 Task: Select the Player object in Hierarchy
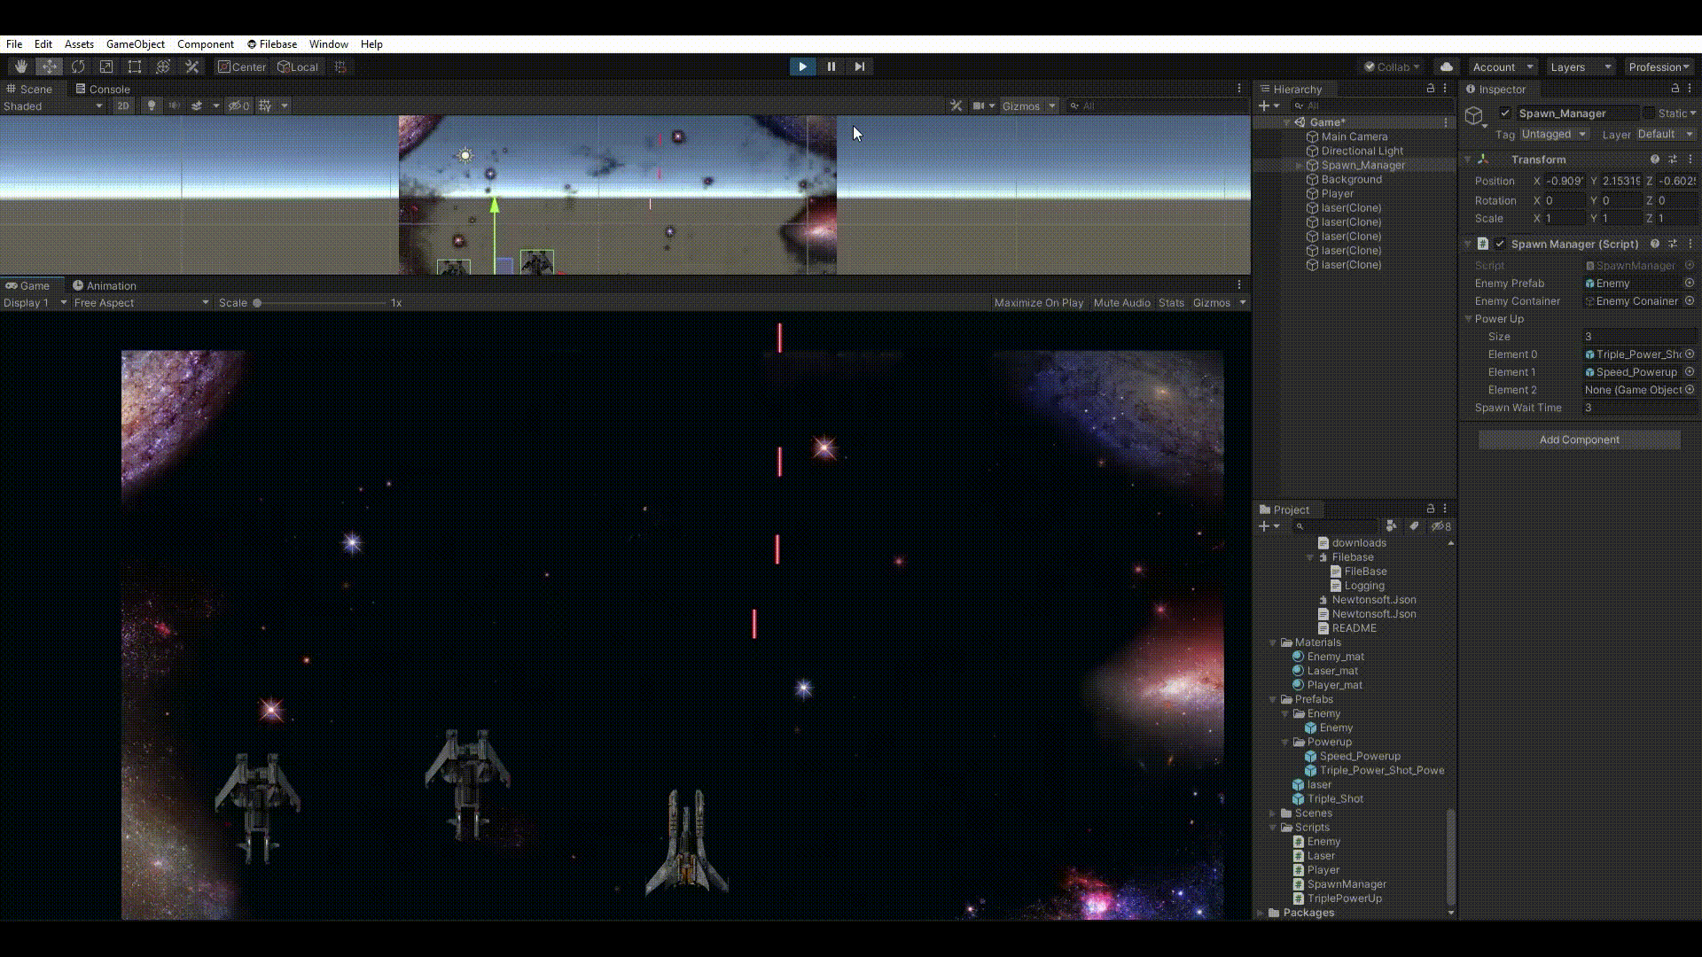(1337, 193)
